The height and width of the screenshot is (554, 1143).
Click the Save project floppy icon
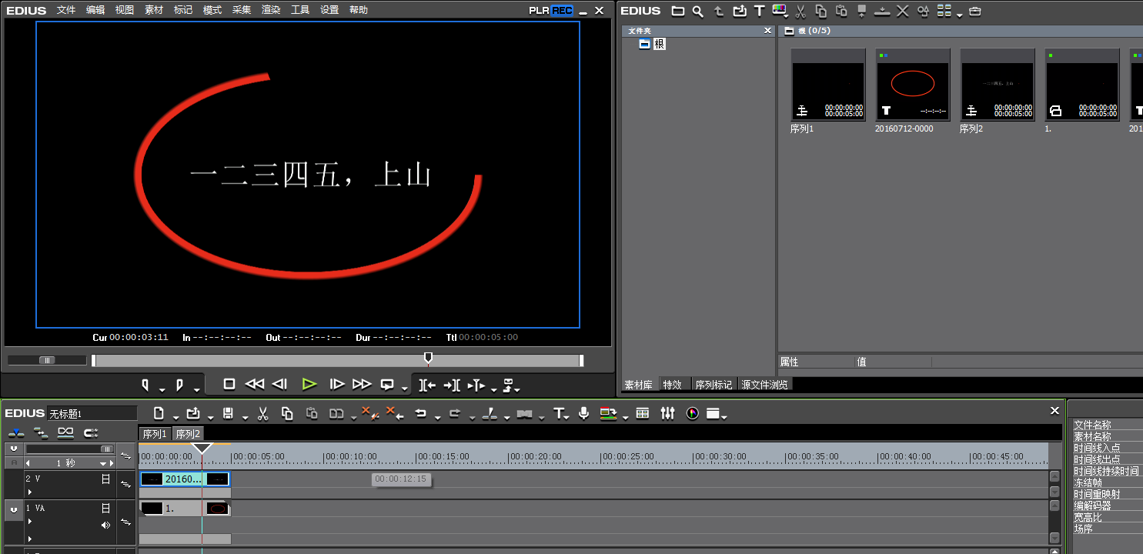coord(228,413)
